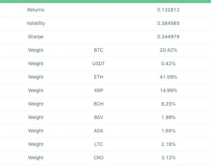
Task: Click the CRO ticker cell
Action: pos(98,158)
